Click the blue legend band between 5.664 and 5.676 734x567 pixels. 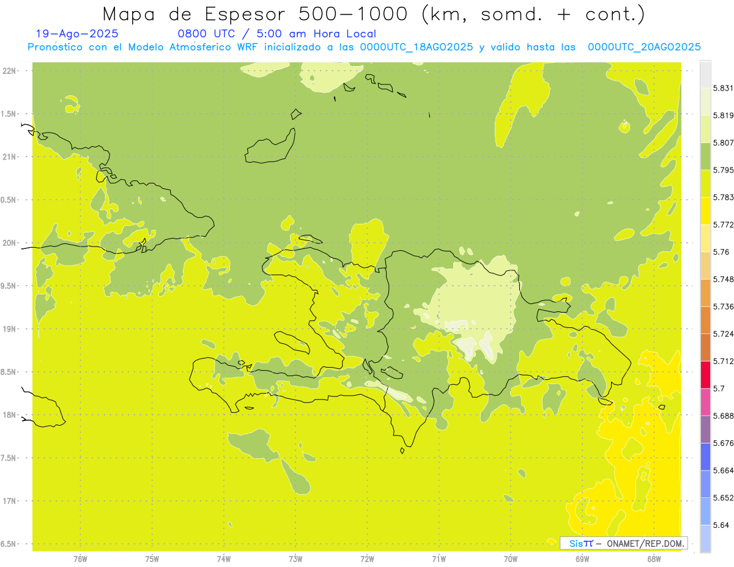[705, 456]
